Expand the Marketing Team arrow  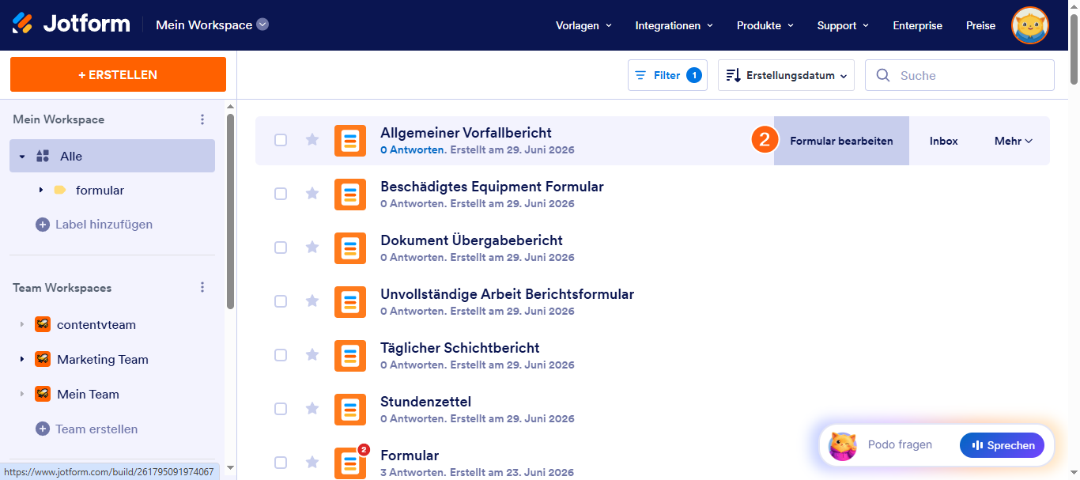coord(22,359)
